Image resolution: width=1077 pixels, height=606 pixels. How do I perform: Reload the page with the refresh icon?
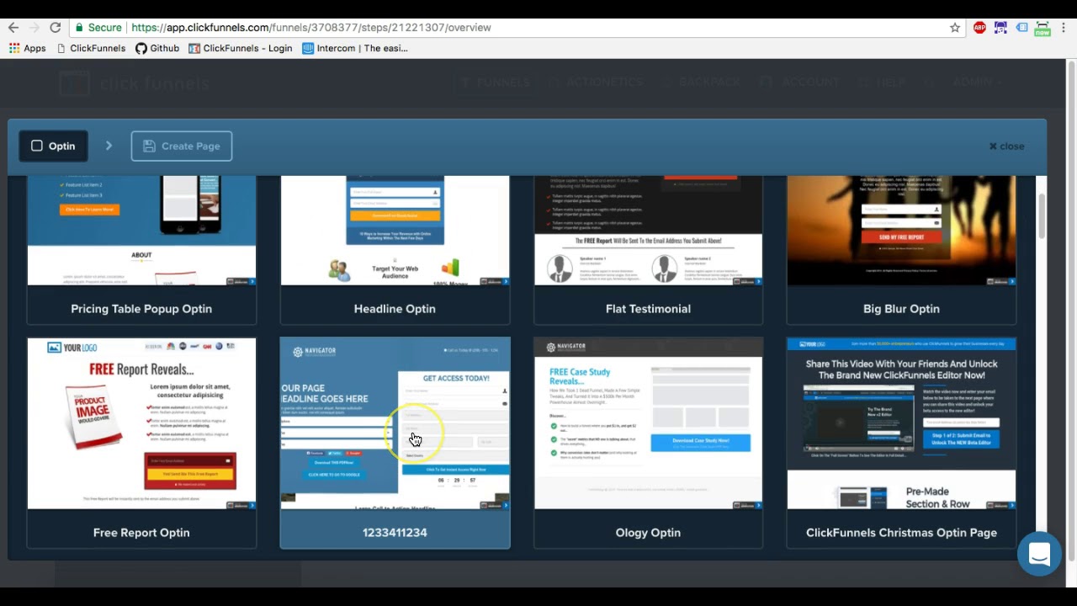pyautogui.click(x=56, y=28)
